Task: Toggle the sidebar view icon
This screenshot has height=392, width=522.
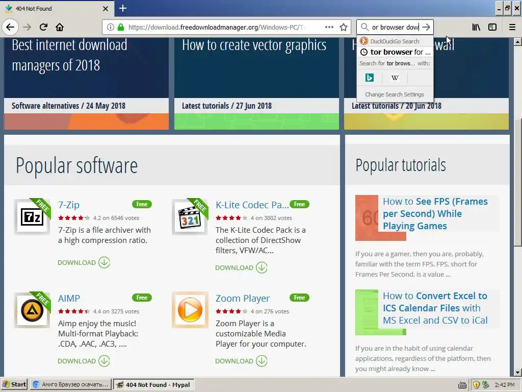Action: coord(492,27)
